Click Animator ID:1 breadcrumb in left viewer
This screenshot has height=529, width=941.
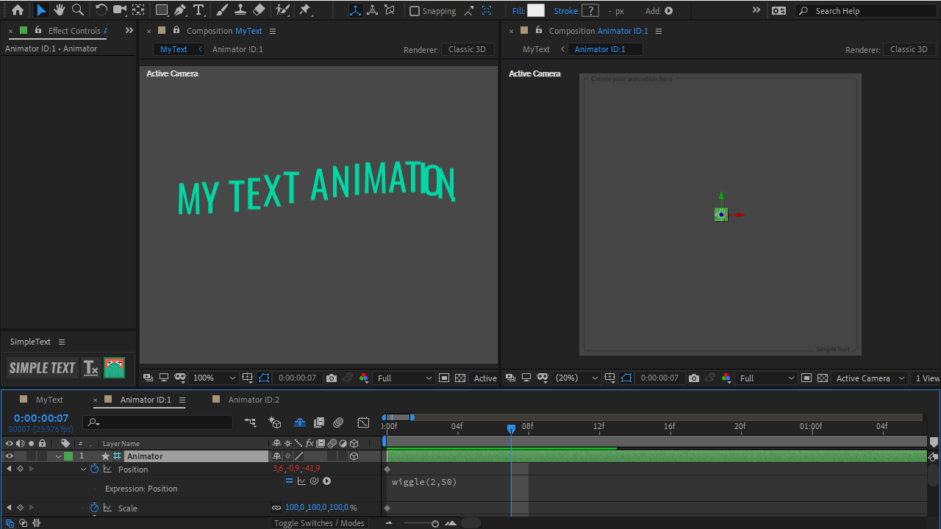click(237, 49)
